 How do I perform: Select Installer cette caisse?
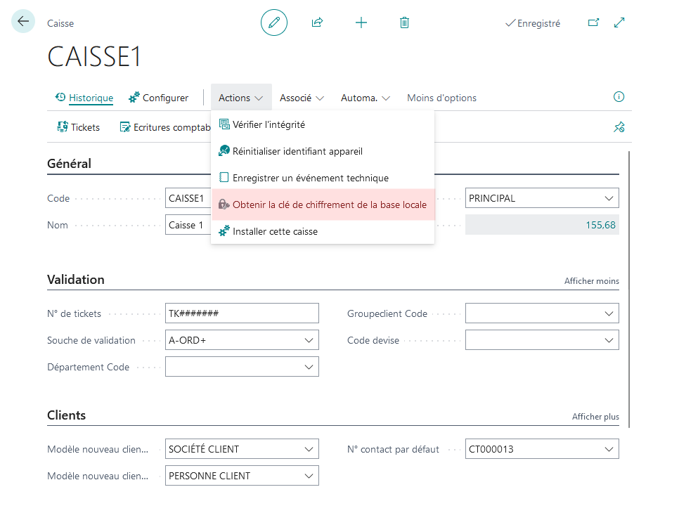323,231
